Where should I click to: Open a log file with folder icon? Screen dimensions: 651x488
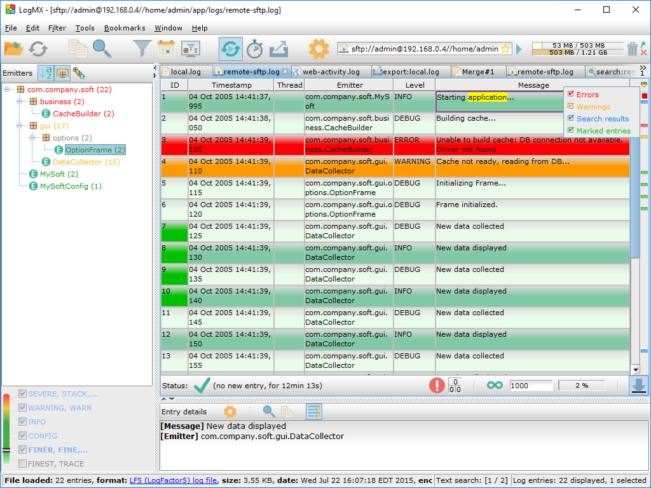13,49
